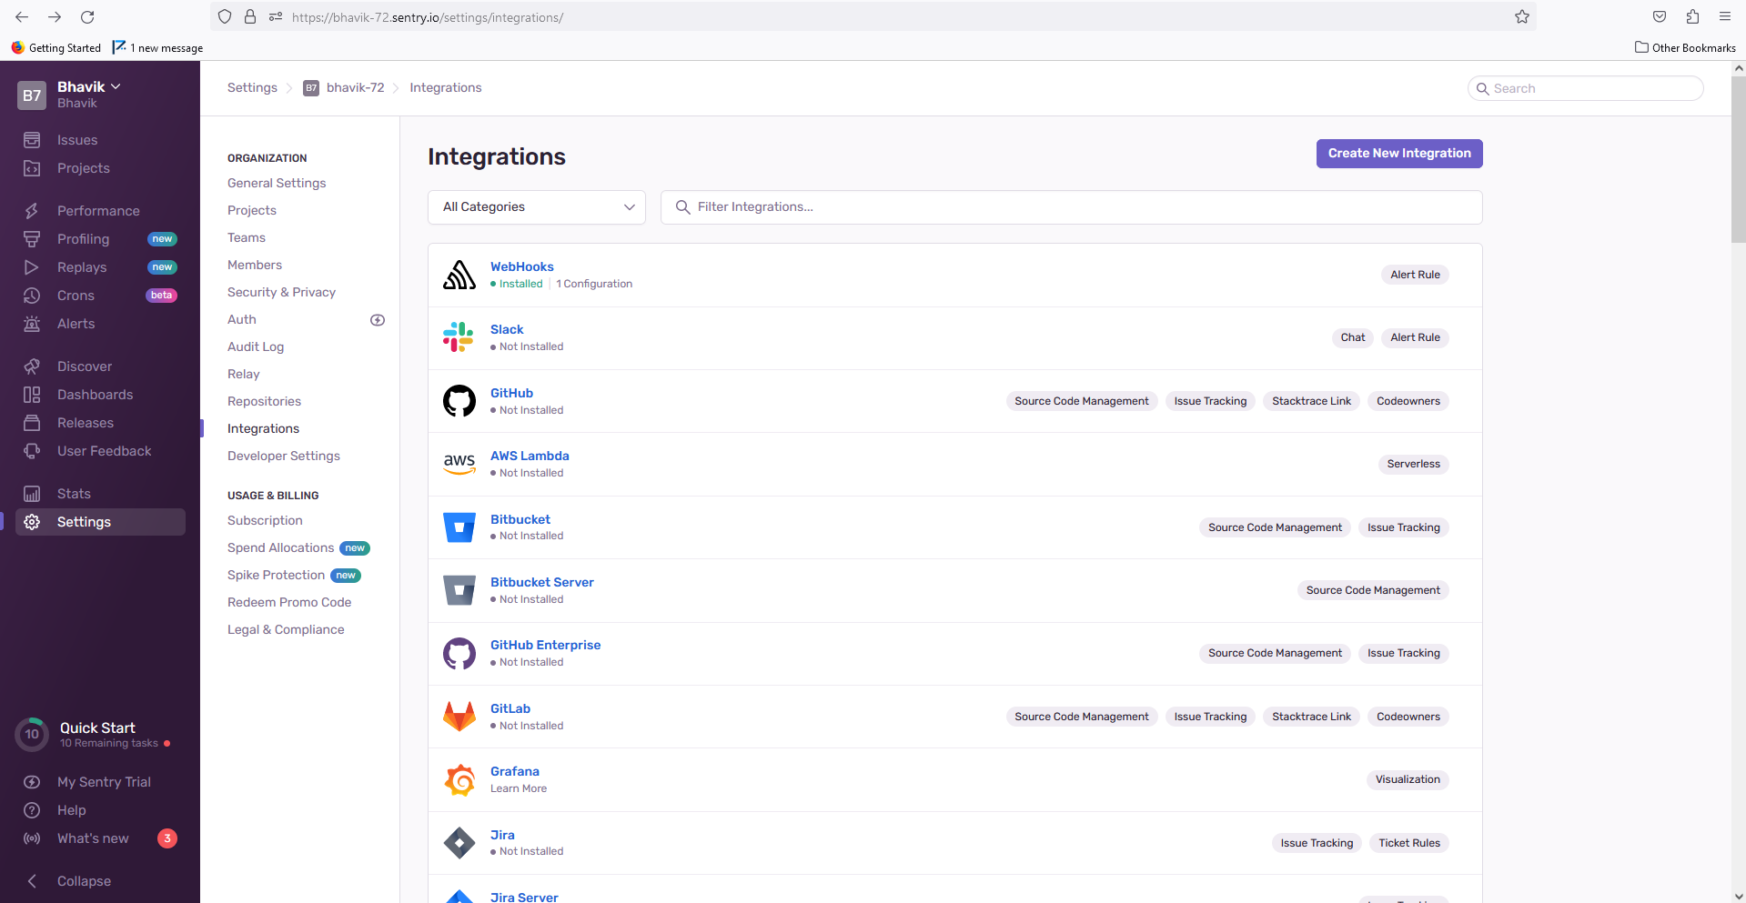Open the Issues sidebar icon
Viewport: 1746px width, 903px height.
32,140
